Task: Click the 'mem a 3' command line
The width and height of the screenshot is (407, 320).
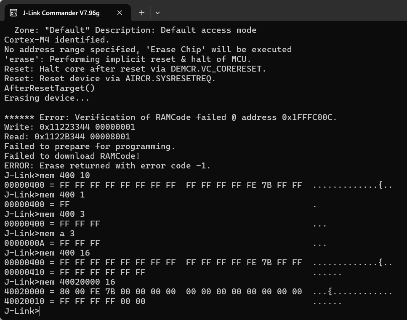Action: point(42,233)
